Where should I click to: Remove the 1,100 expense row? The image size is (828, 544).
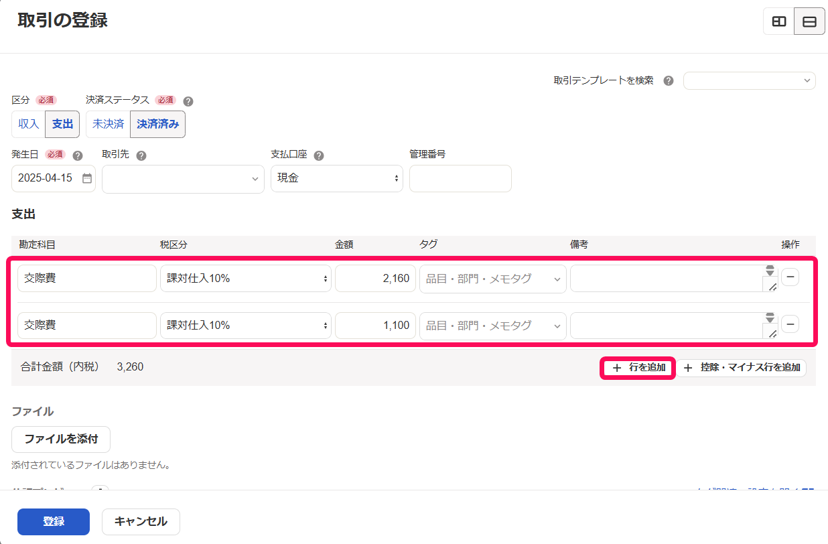coord(790,324)
